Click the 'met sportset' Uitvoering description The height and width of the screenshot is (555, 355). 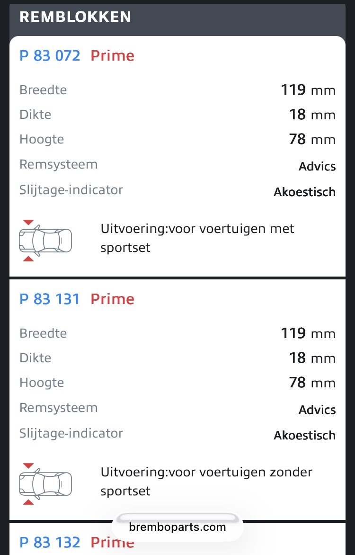[197, 238]
